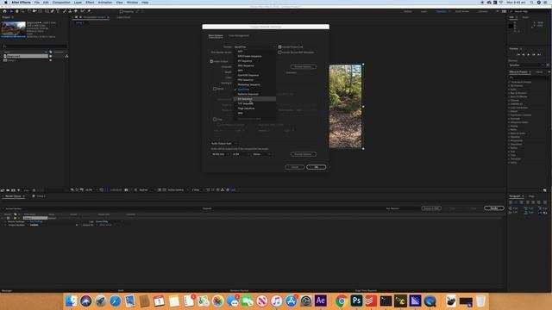Click project search field
The width and height of the screenshot is (552, 310).
34,46
